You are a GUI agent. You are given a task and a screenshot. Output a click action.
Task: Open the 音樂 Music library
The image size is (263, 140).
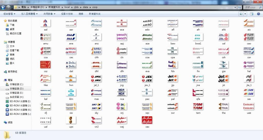click(10, 55)
